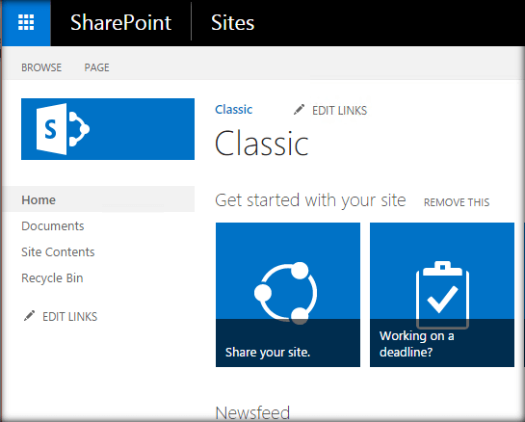Image resolution: width=525 pixels, height=422 pixels.
Task: Select the Share your site tile
Action: click(x=288, y=295)
